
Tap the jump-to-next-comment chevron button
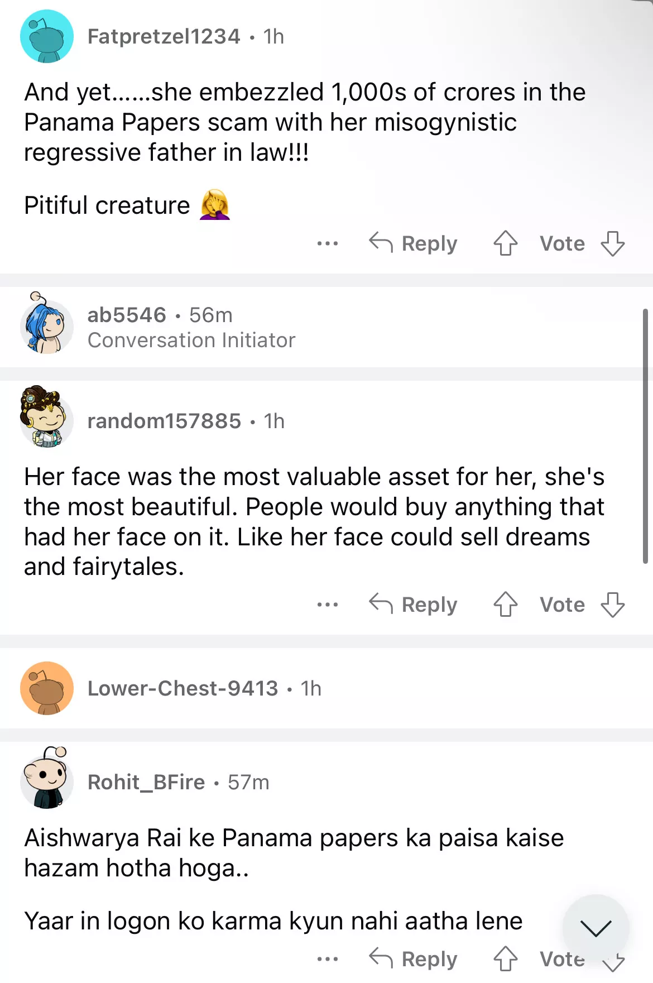tap(596, 928)
